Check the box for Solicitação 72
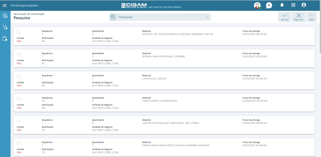Image resolution: width=321 pixels, height=157 pixels. click(x=19, y=121)
